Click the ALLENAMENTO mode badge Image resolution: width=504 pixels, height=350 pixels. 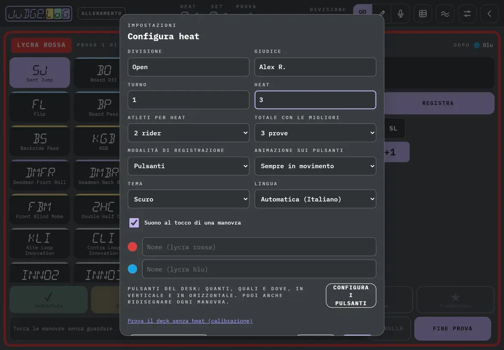(102, 14)
